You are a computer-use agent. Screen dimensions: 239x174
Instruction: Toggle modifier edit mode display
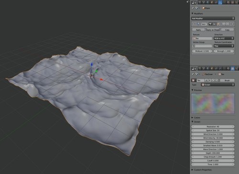pos(218,24)
